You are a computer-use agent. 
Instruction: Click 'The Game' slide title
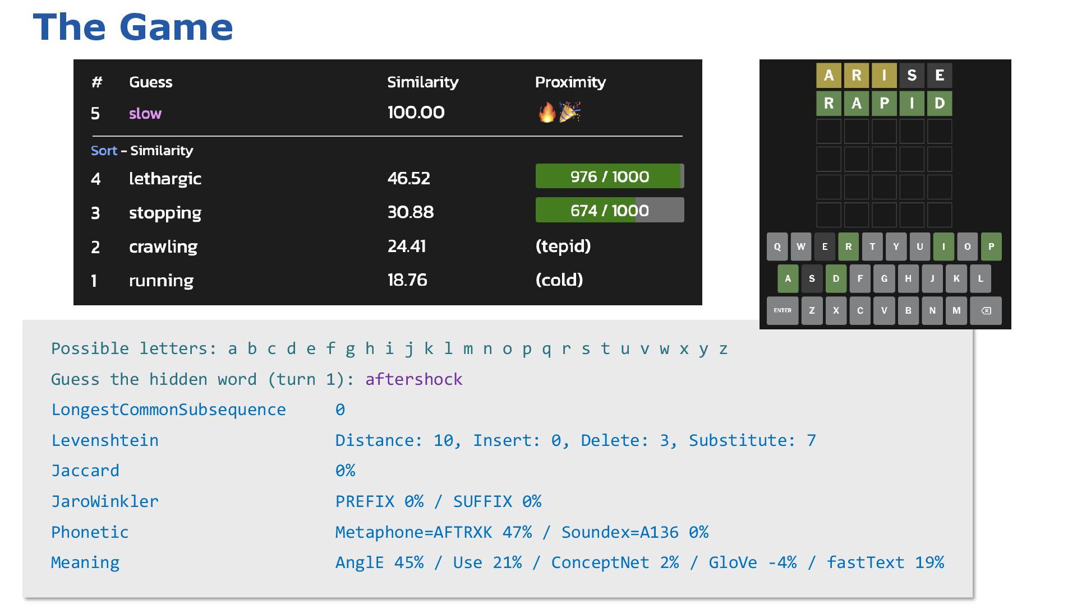click(x=133, y=27)
